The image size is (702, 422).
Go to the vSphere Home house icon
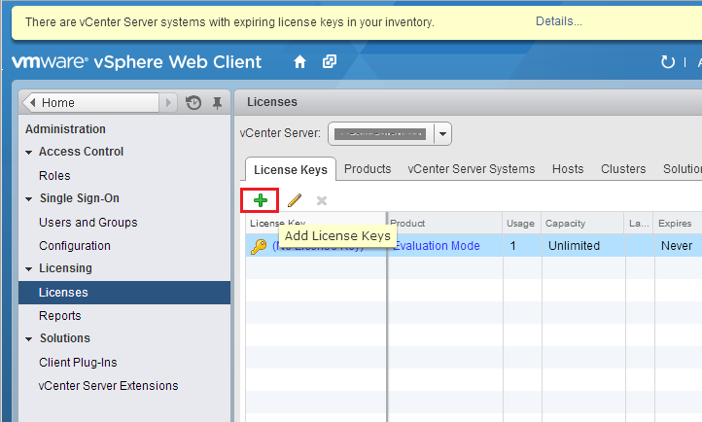300,62
